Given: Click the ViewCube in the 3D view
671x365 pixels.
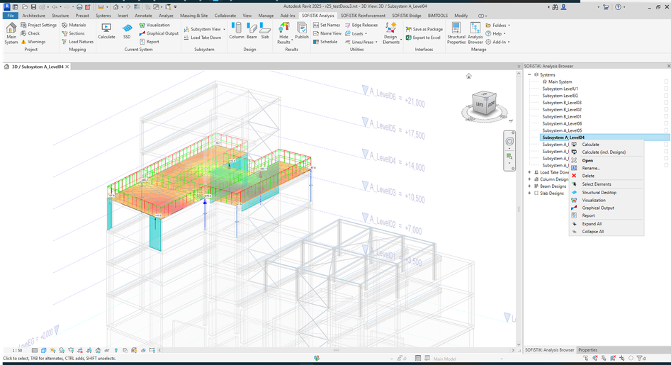Looking at the screenshot, I should coord(484,104).
